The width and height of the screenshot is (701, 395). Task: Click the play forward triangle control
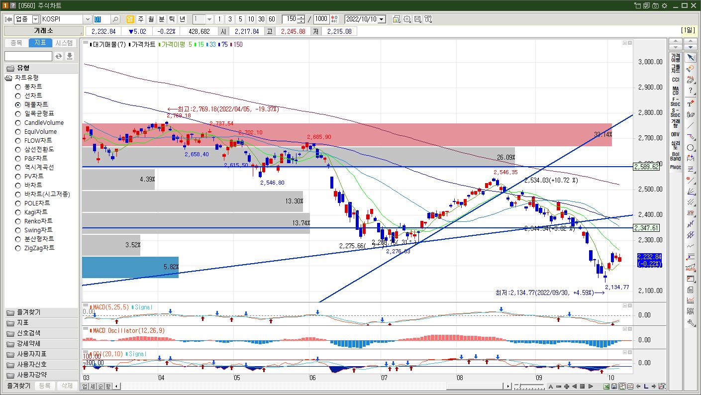pos(591,386)
